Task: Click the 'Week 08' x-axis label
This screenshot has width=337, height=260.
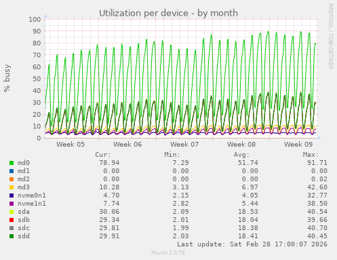Action: (241, 145)
